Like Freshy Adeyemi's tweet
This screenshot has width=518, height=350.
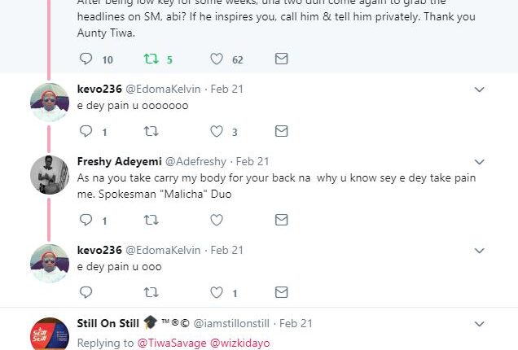click(x=217, y=220)
